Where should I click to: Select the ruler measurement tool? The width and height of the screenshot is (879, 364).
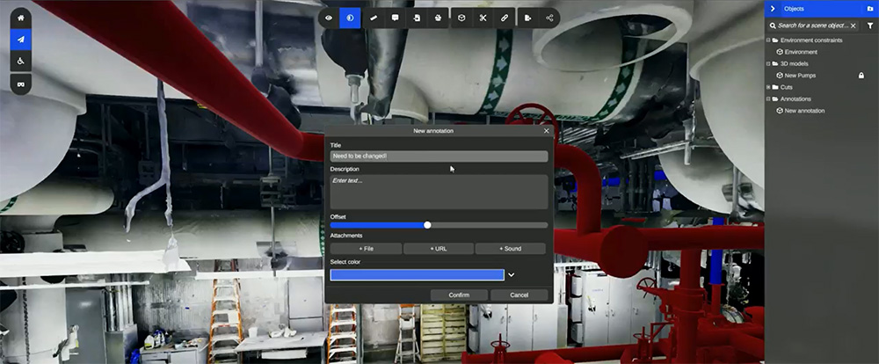click(374, 18)
